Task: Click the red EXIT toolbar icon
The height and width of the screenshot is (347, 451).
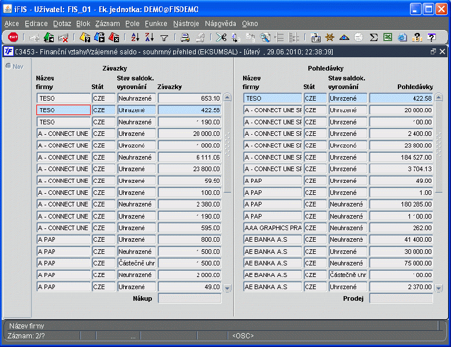Action: click(13, 37)
